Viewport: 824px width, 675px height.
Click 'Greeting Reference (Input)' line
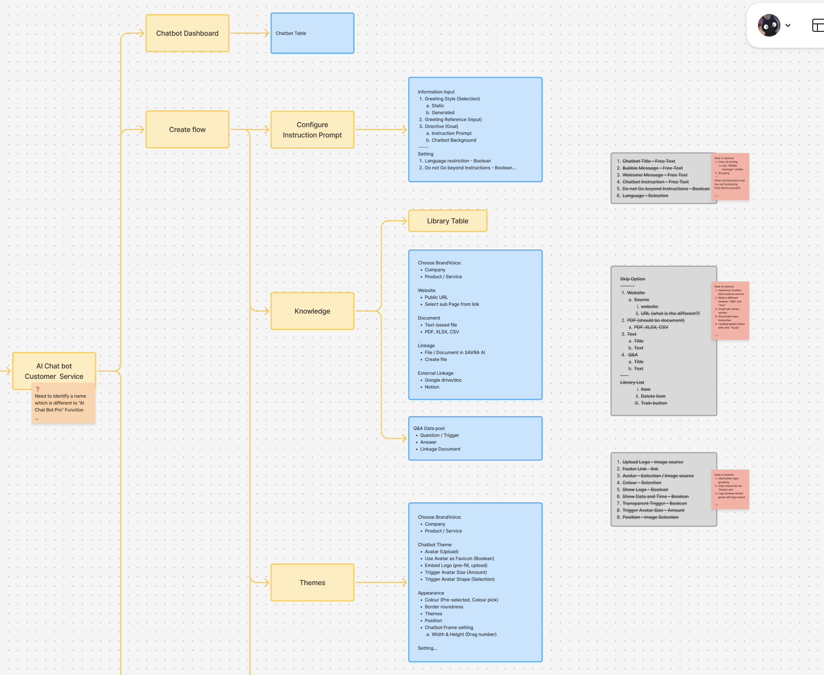(453, 119)
